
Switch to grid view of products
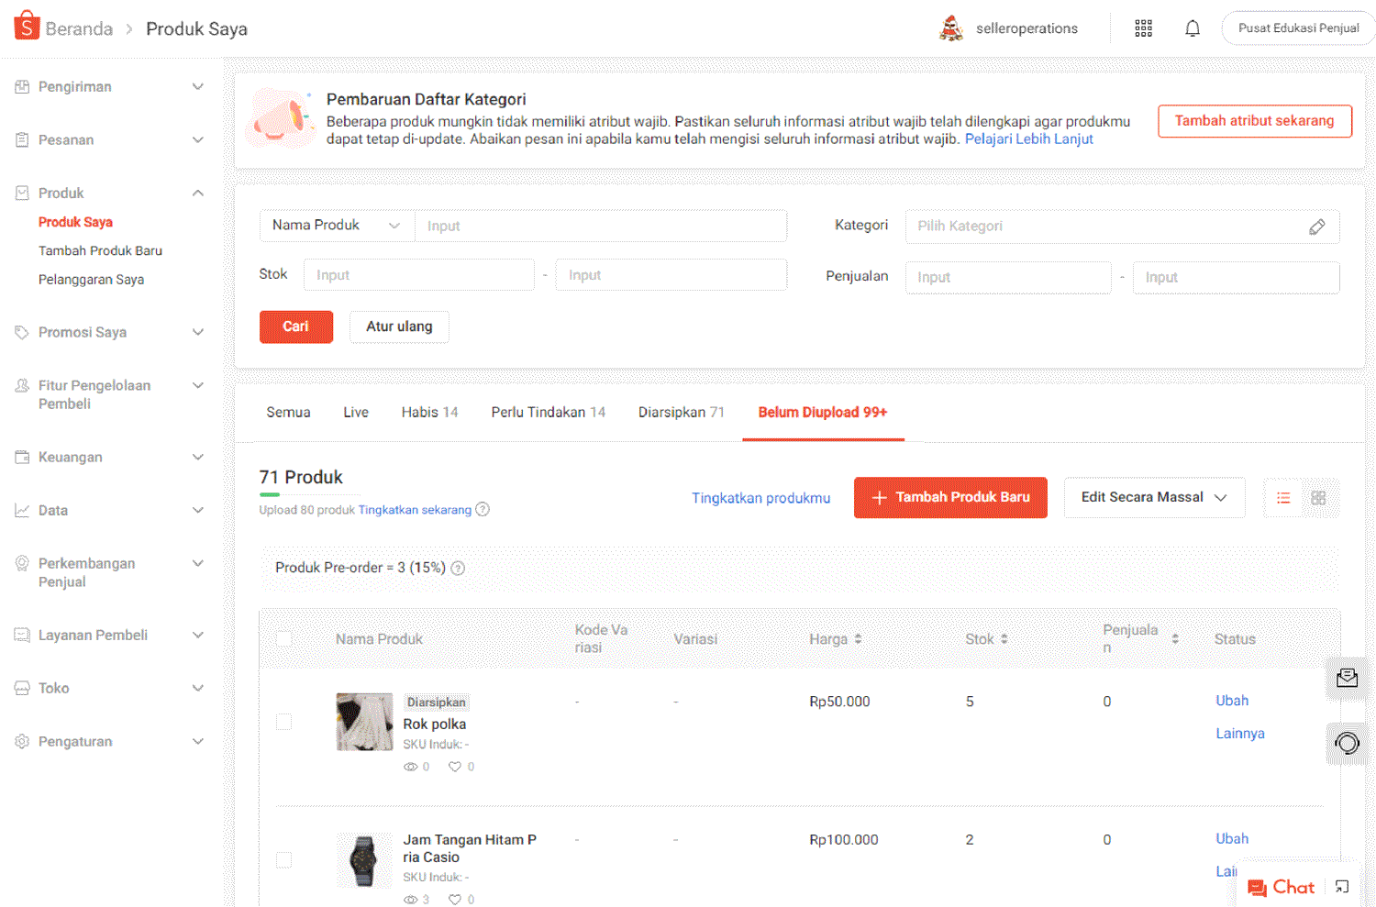(1319, 497)
